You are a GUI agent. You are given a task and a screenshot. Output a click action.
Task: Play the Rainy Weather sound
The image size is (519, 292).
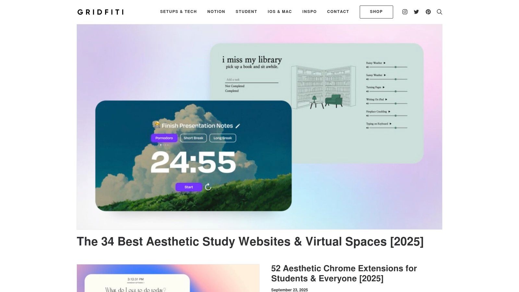384,63
